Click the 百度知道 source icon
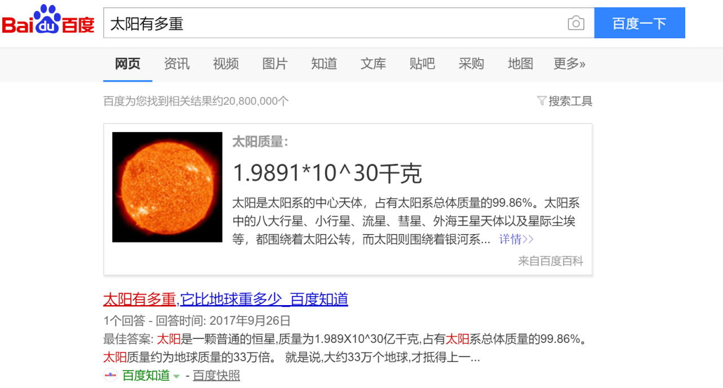 click(109, 374)
